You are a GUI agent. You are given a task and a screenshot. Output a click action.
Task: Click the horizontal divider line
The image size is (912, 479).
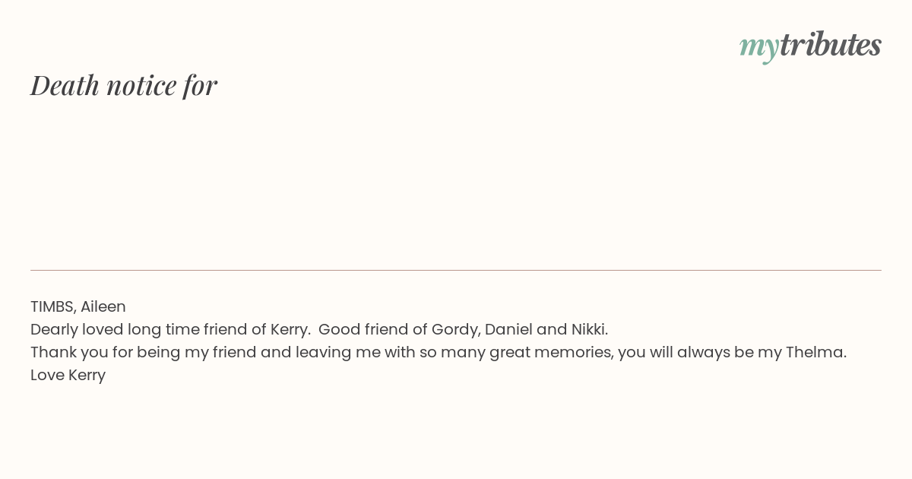456,270
